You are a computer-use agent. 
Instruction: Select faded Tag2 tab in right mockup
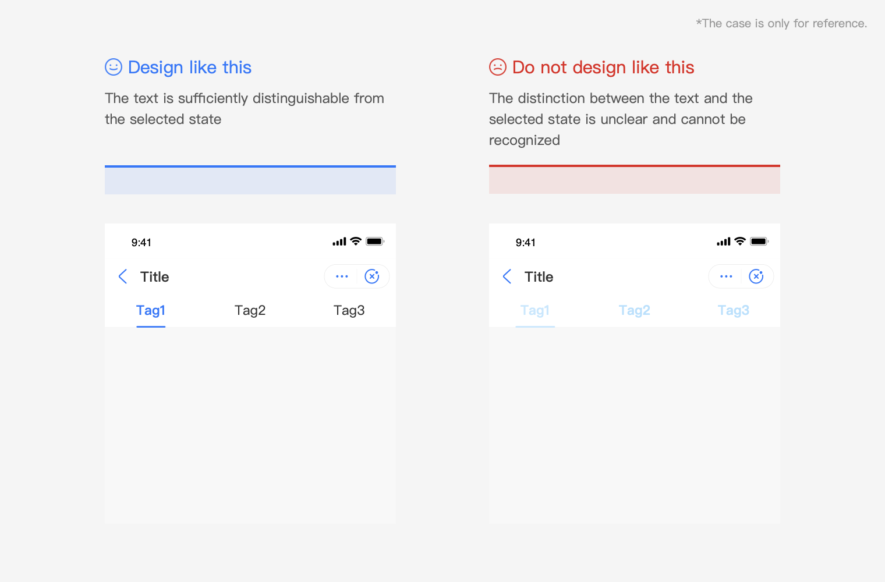634,311
